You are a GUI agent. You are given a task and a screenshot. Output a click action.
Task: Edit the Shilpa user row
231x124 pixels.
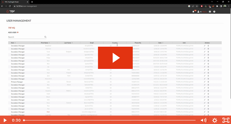(205, 58)
